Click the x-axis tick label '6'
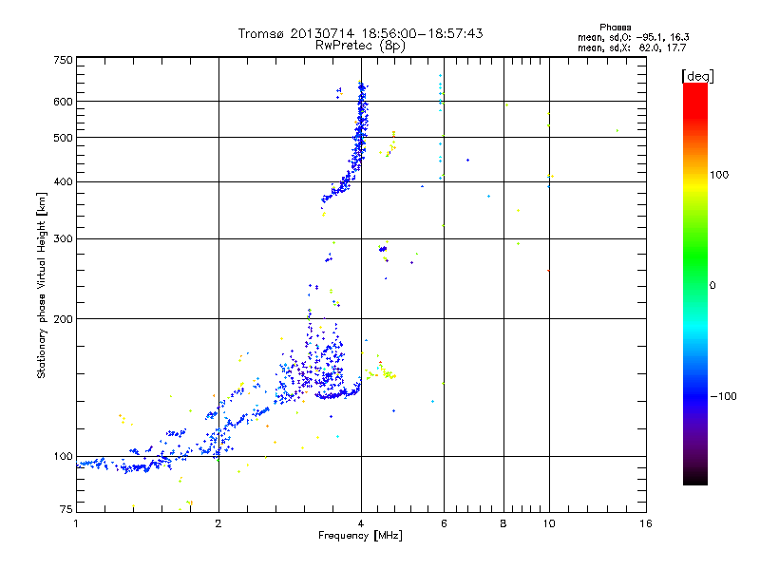Screen dimensions: 760x570 [444, 523]
